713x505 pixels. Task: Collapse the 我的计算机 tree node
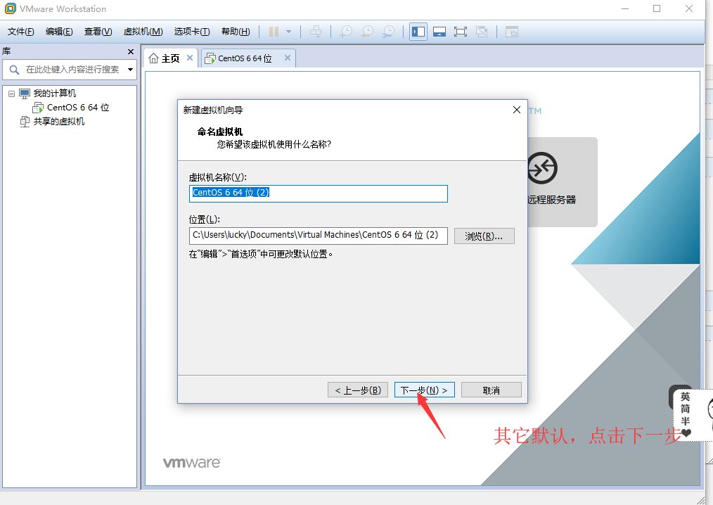coord(11,94)
